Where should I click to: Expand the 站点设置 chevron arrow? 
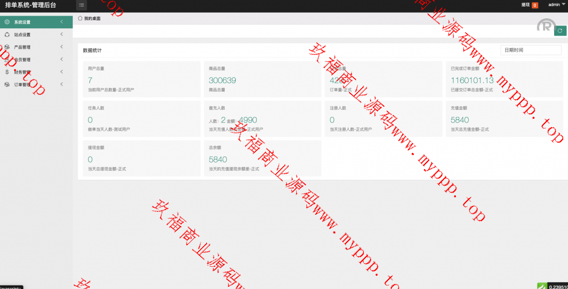click(x=62, y=34)
